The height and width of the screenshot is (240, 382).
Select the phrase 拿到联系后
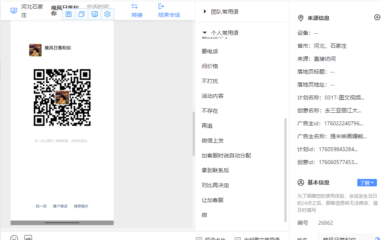point(215,170)
